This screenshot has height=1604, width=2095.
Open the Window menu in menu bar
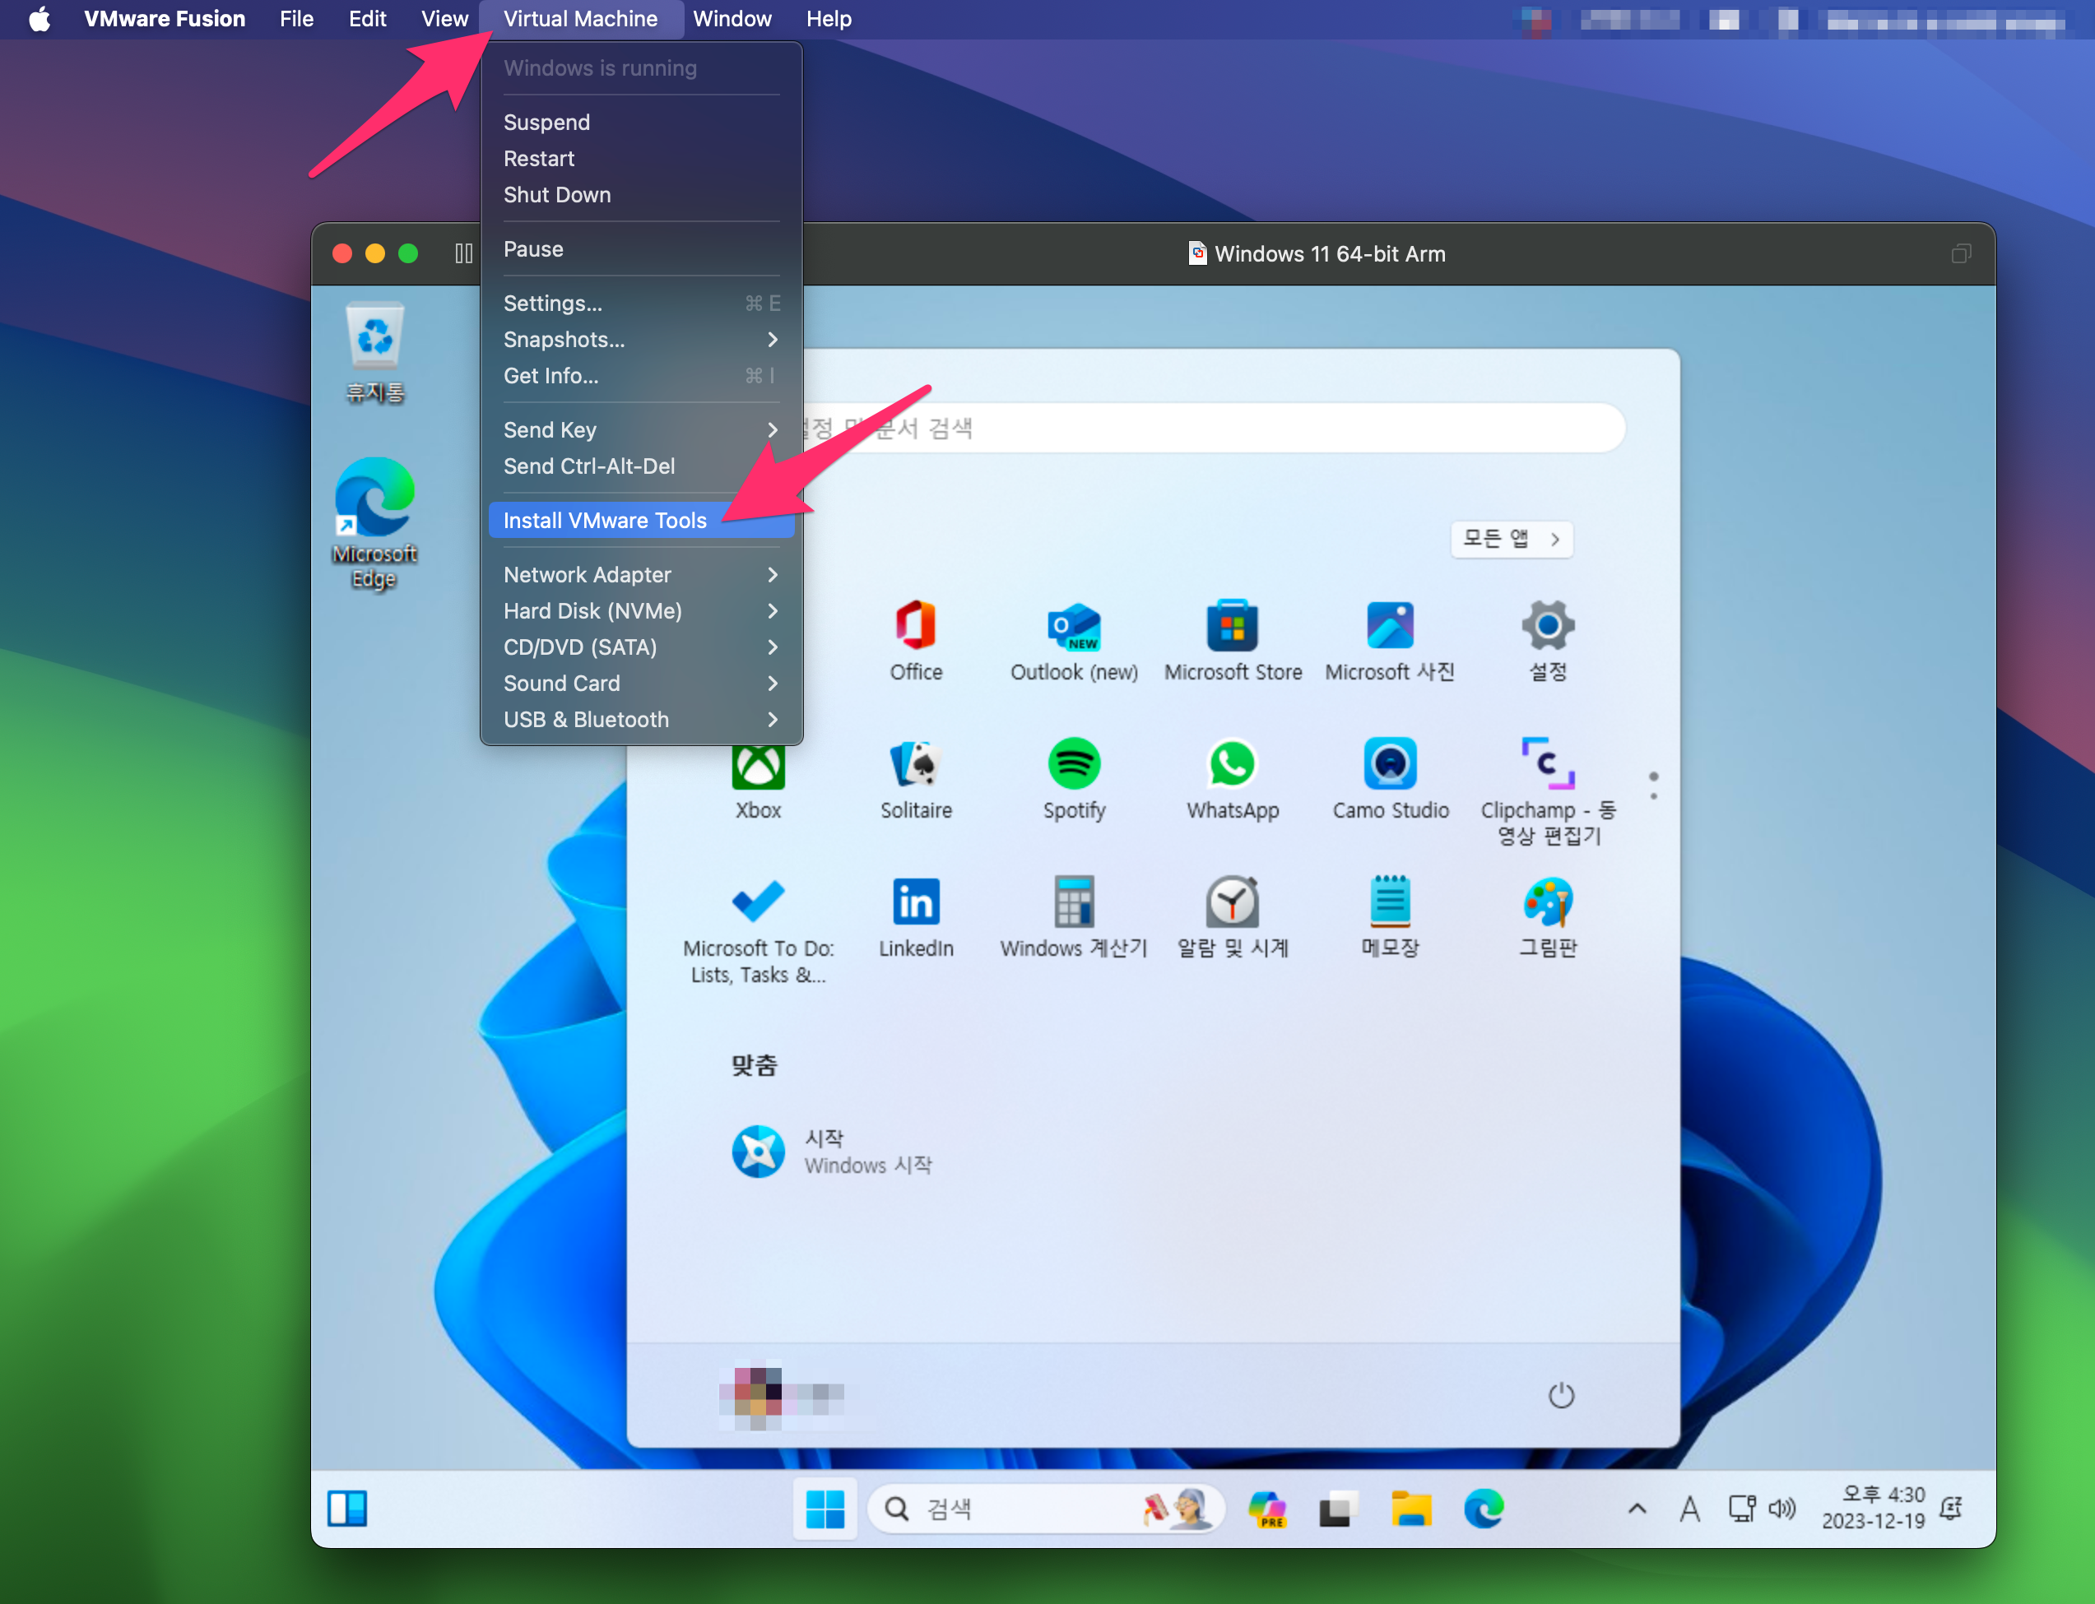[732, 19]
